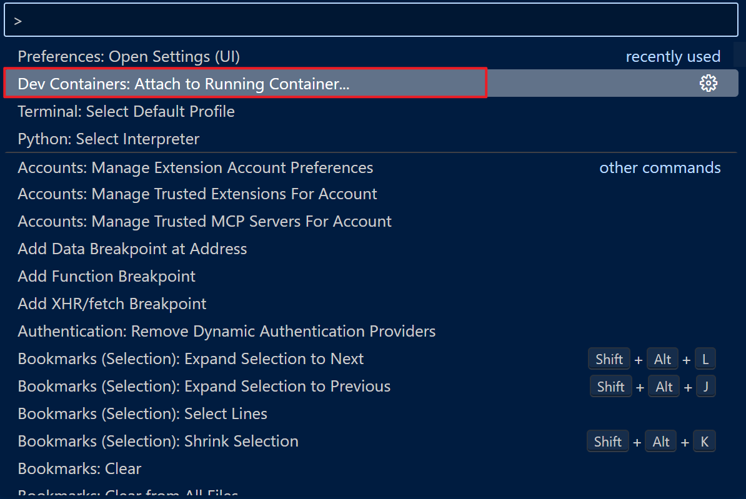This screenshot has height=499, width=746.
Task: Open Python: Select Interpreter command
Action: [x=109, y=139]
